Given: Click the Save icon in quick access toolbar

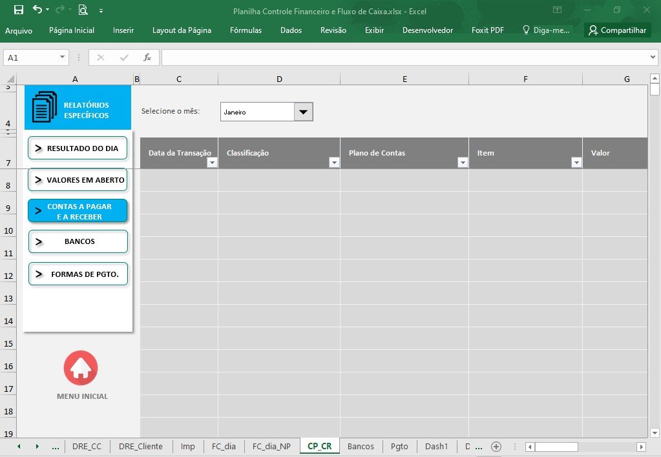Looking at the screenshot, I should point(19,10).
